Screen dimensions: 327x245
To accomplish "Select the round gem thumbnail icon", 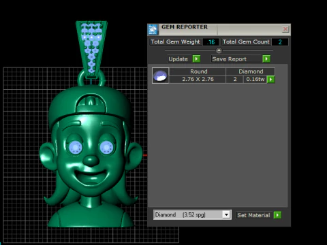I will (x=160, y=76).
